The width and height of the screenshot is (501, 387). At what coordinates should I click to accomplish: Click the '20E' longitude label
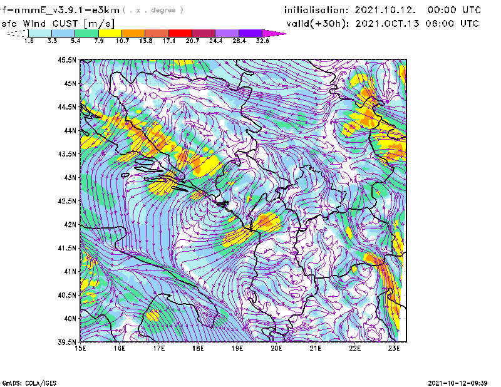pos(276,348)
